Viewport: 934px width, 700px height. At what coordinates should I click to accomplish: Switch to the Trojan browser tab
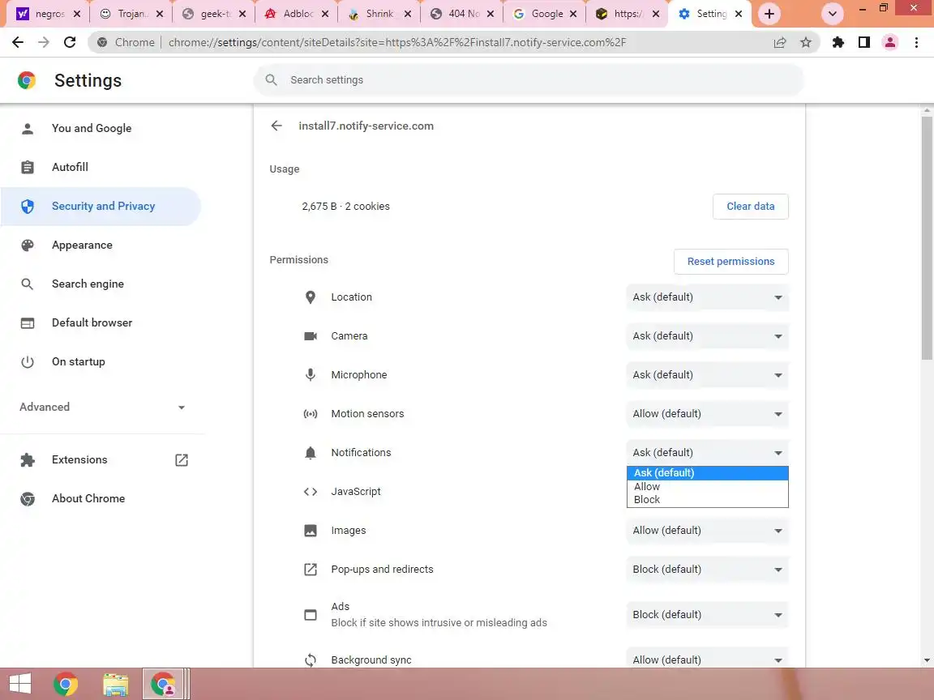point(131,14)
